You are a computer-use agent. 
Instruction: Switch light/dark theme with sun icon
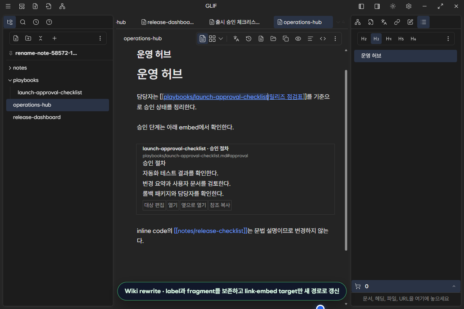pyautogui.click(x=393, y=6)
